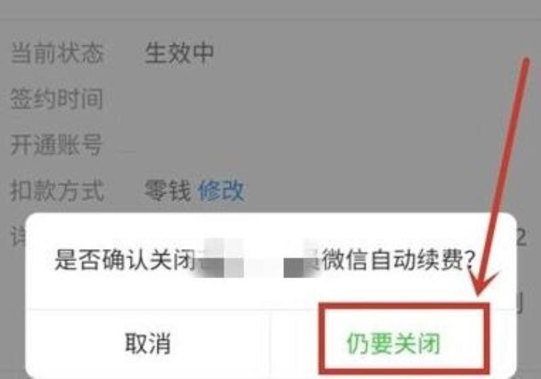Tap the 取消 button in dialog

coord(147,343)
